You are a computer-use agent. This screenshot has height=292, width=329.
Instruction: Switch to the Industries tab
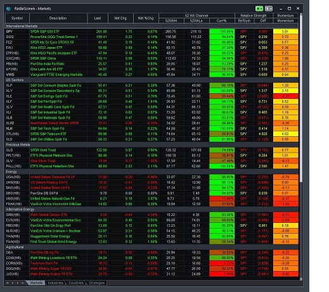55,283
